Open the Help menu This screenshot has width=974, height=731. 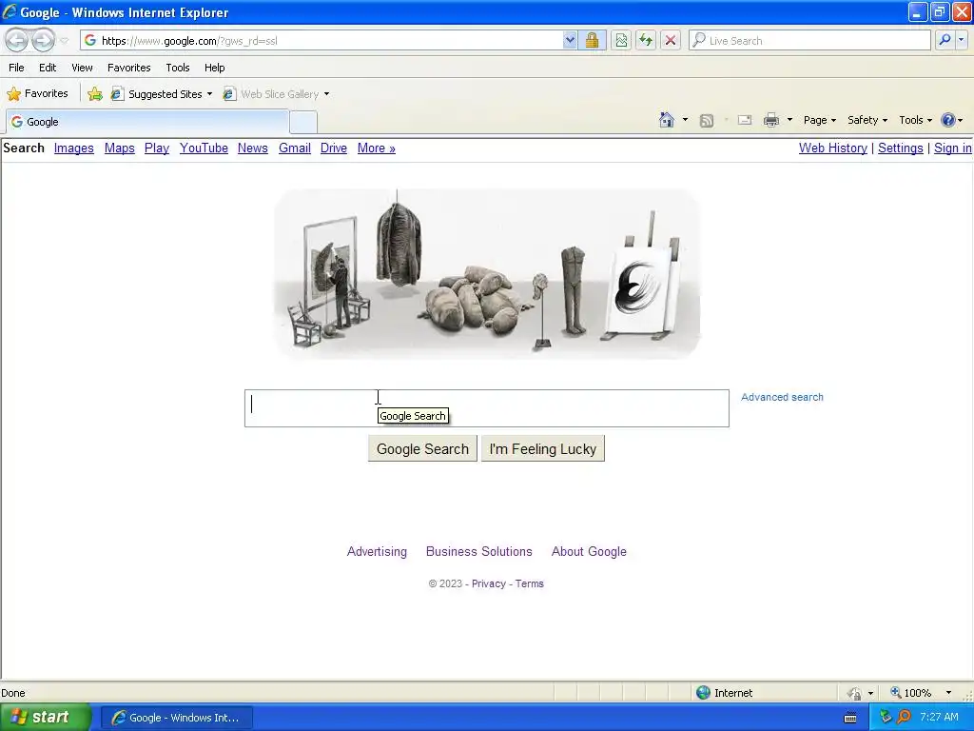coord(214,68)
